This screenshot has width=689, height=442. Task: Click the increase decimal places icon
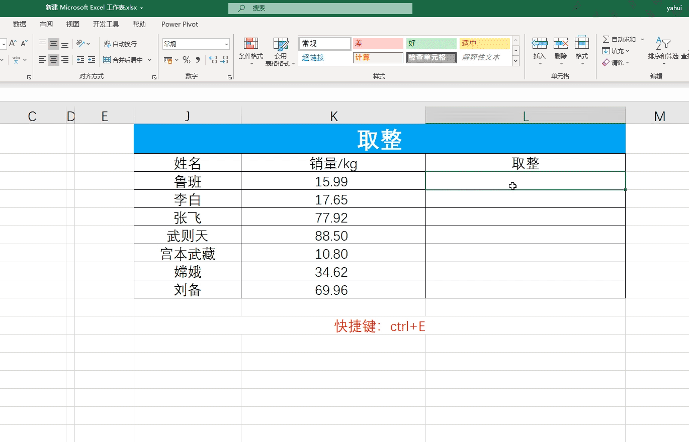tap(213, 60)
